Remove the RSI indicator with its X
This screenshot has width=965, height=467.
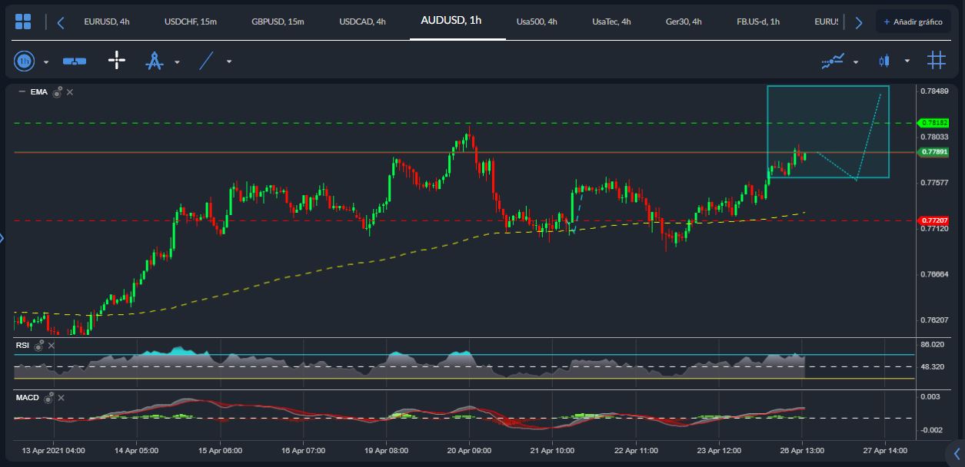[51, 346]
